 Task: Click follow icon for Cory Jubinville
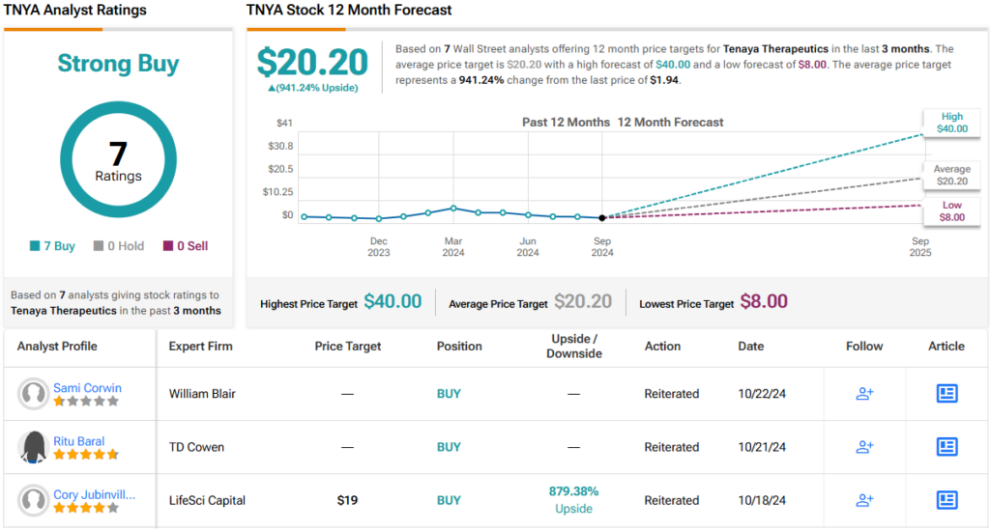click(x=864, y=500)
